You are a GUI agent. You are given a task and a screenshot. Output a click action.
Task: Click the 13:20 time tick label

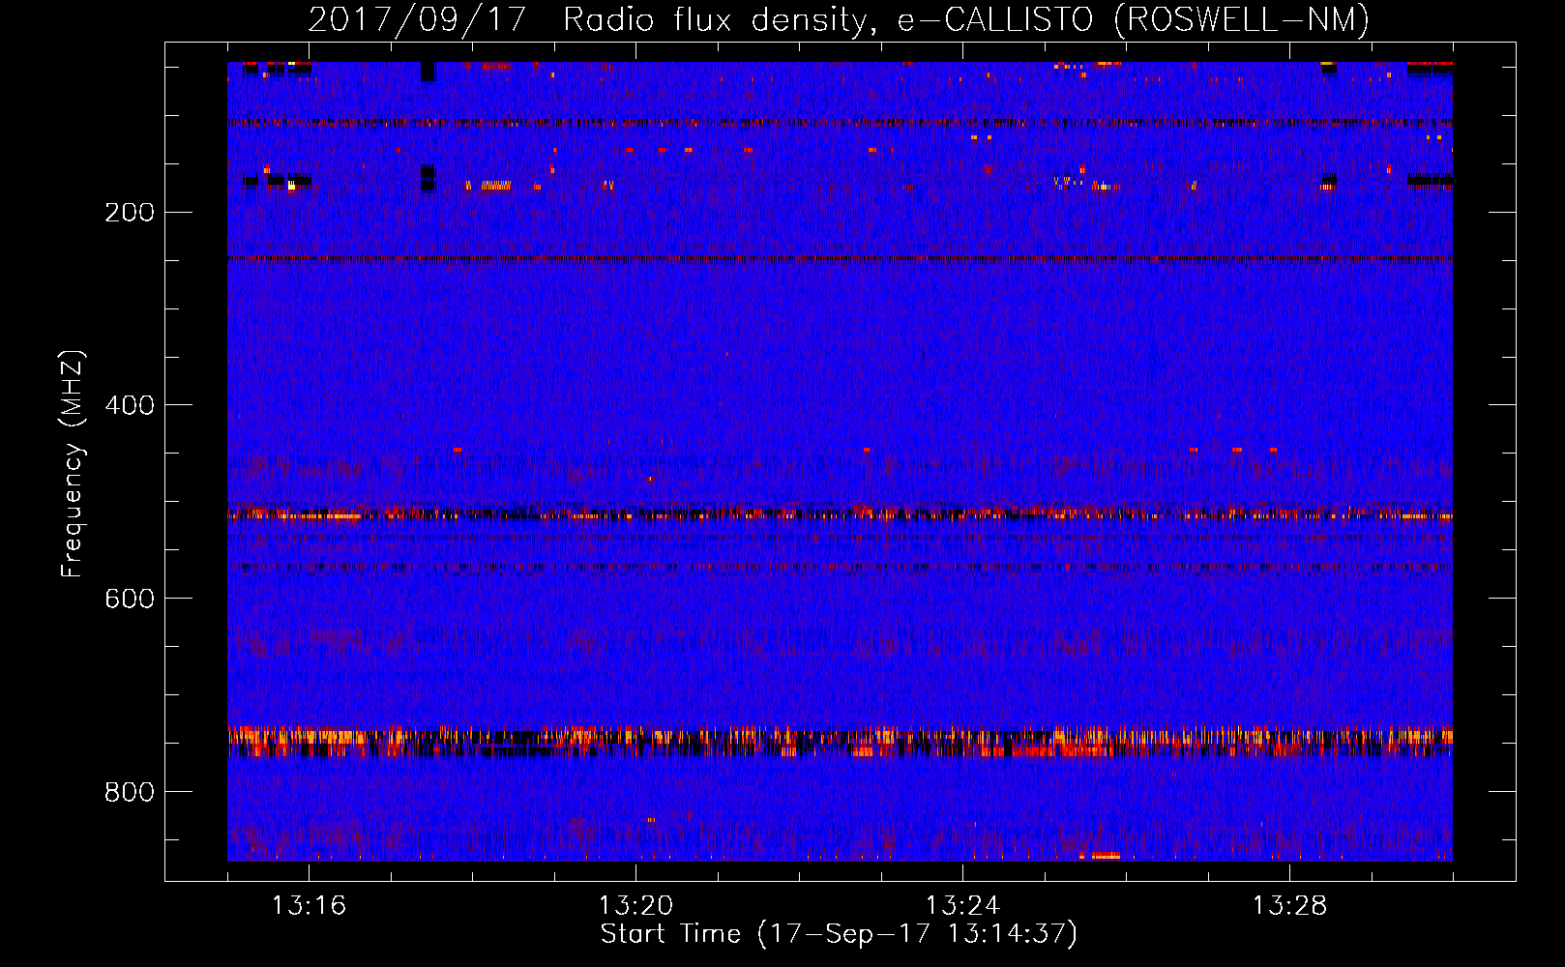tap(635, 906)
